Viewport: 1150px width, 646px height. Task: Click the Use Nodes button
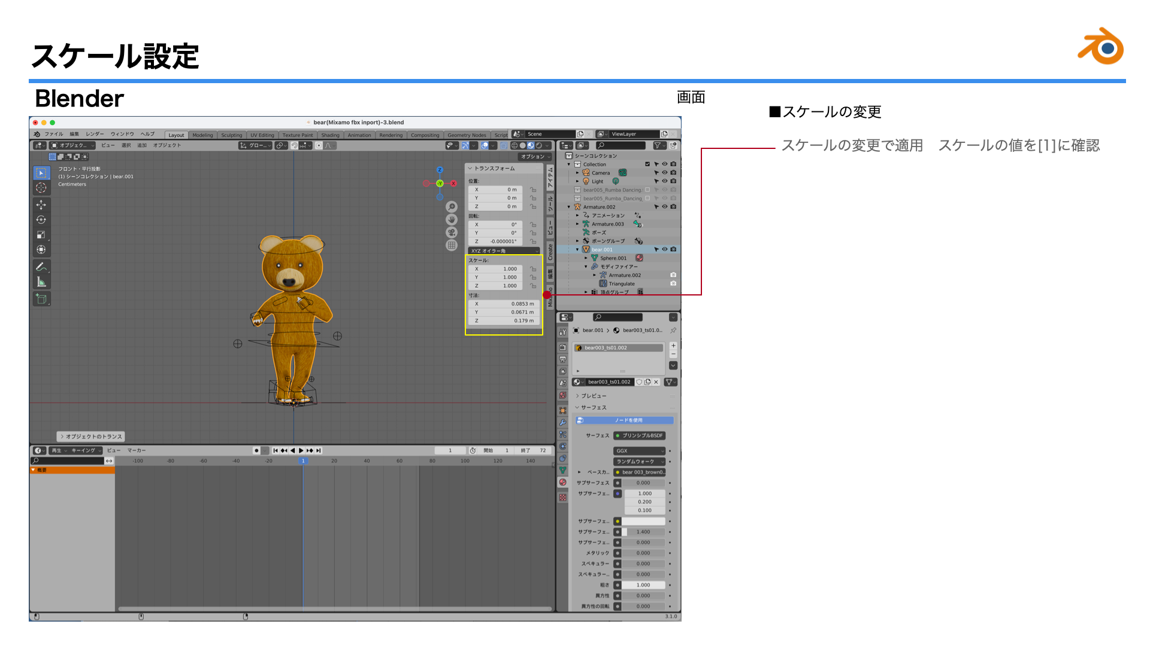[624, 420]
